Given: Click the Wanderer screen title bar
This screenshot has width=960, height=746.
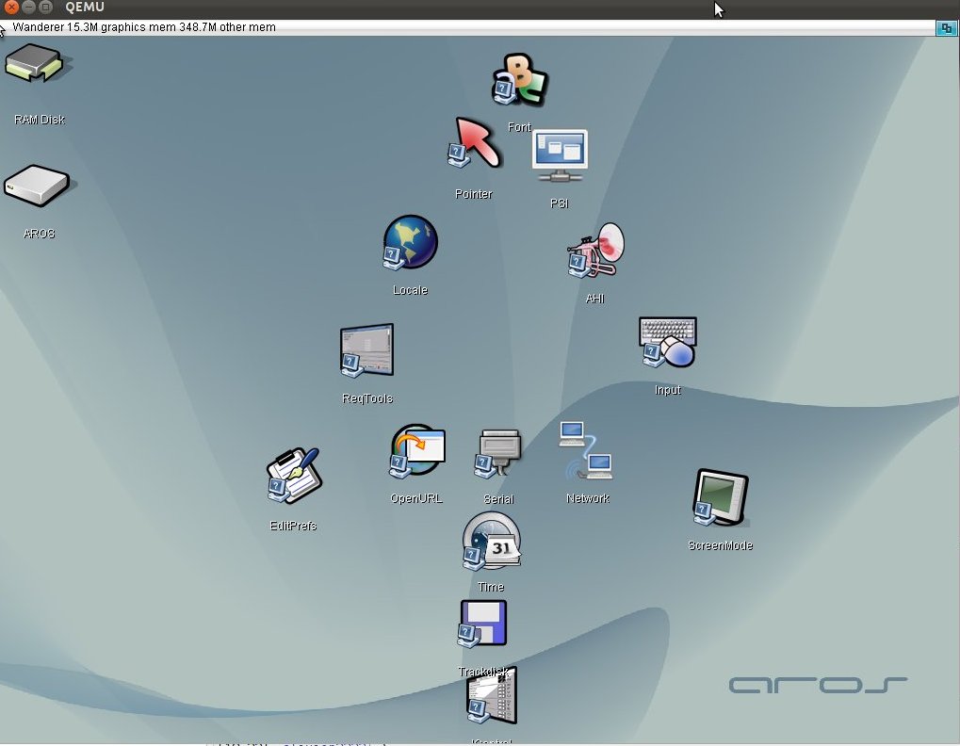Looking at the screenshot, I should point(471,27).
